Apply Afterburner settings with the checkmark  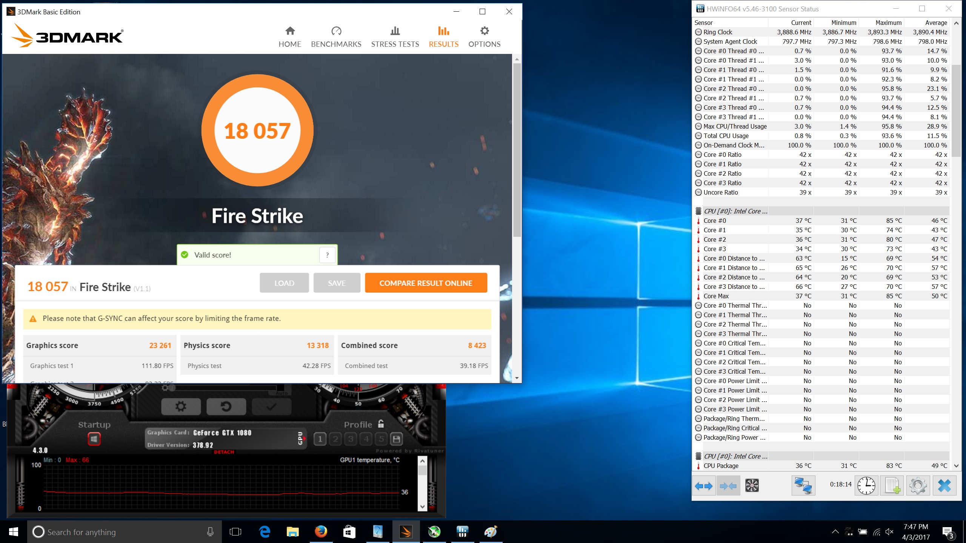click(271, 406)
